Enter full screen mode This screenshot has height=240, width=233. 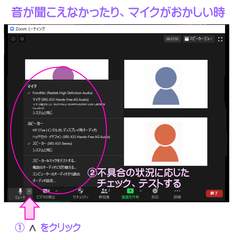220,39
